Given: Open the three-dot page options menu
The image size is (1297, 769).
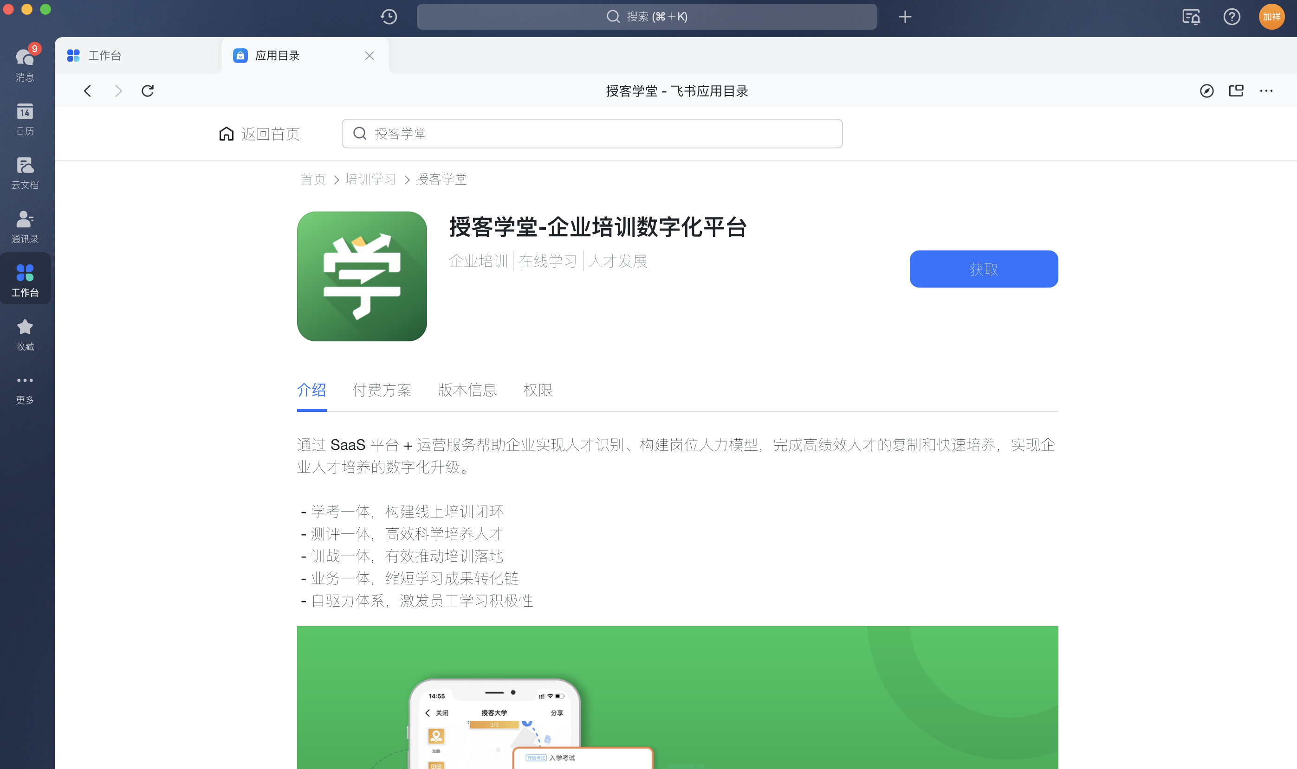Looking at the screenshot, I should (x=1266, y=91).
